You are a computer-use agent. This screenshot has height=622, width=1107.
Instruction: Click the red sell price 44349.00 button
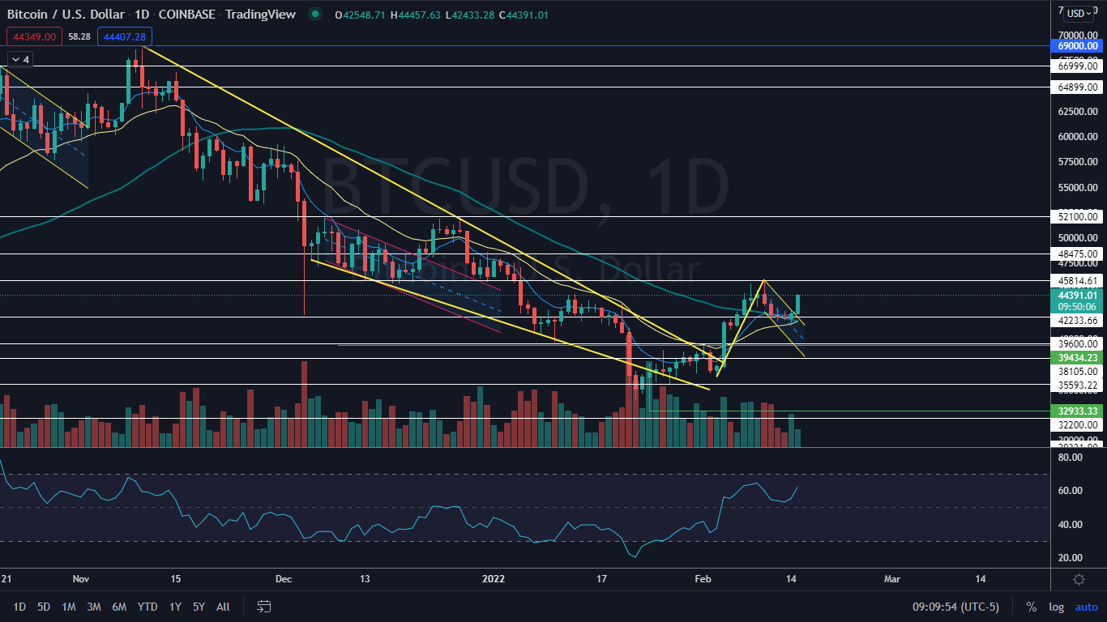coord(33,36)
